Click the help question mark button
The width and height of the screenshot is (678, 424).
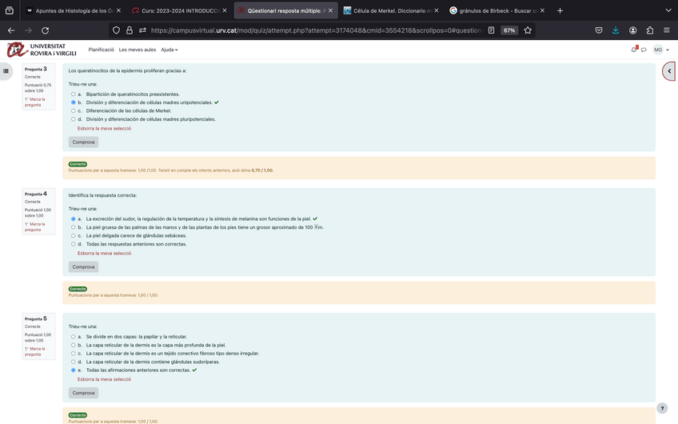[x=662, y=408]
